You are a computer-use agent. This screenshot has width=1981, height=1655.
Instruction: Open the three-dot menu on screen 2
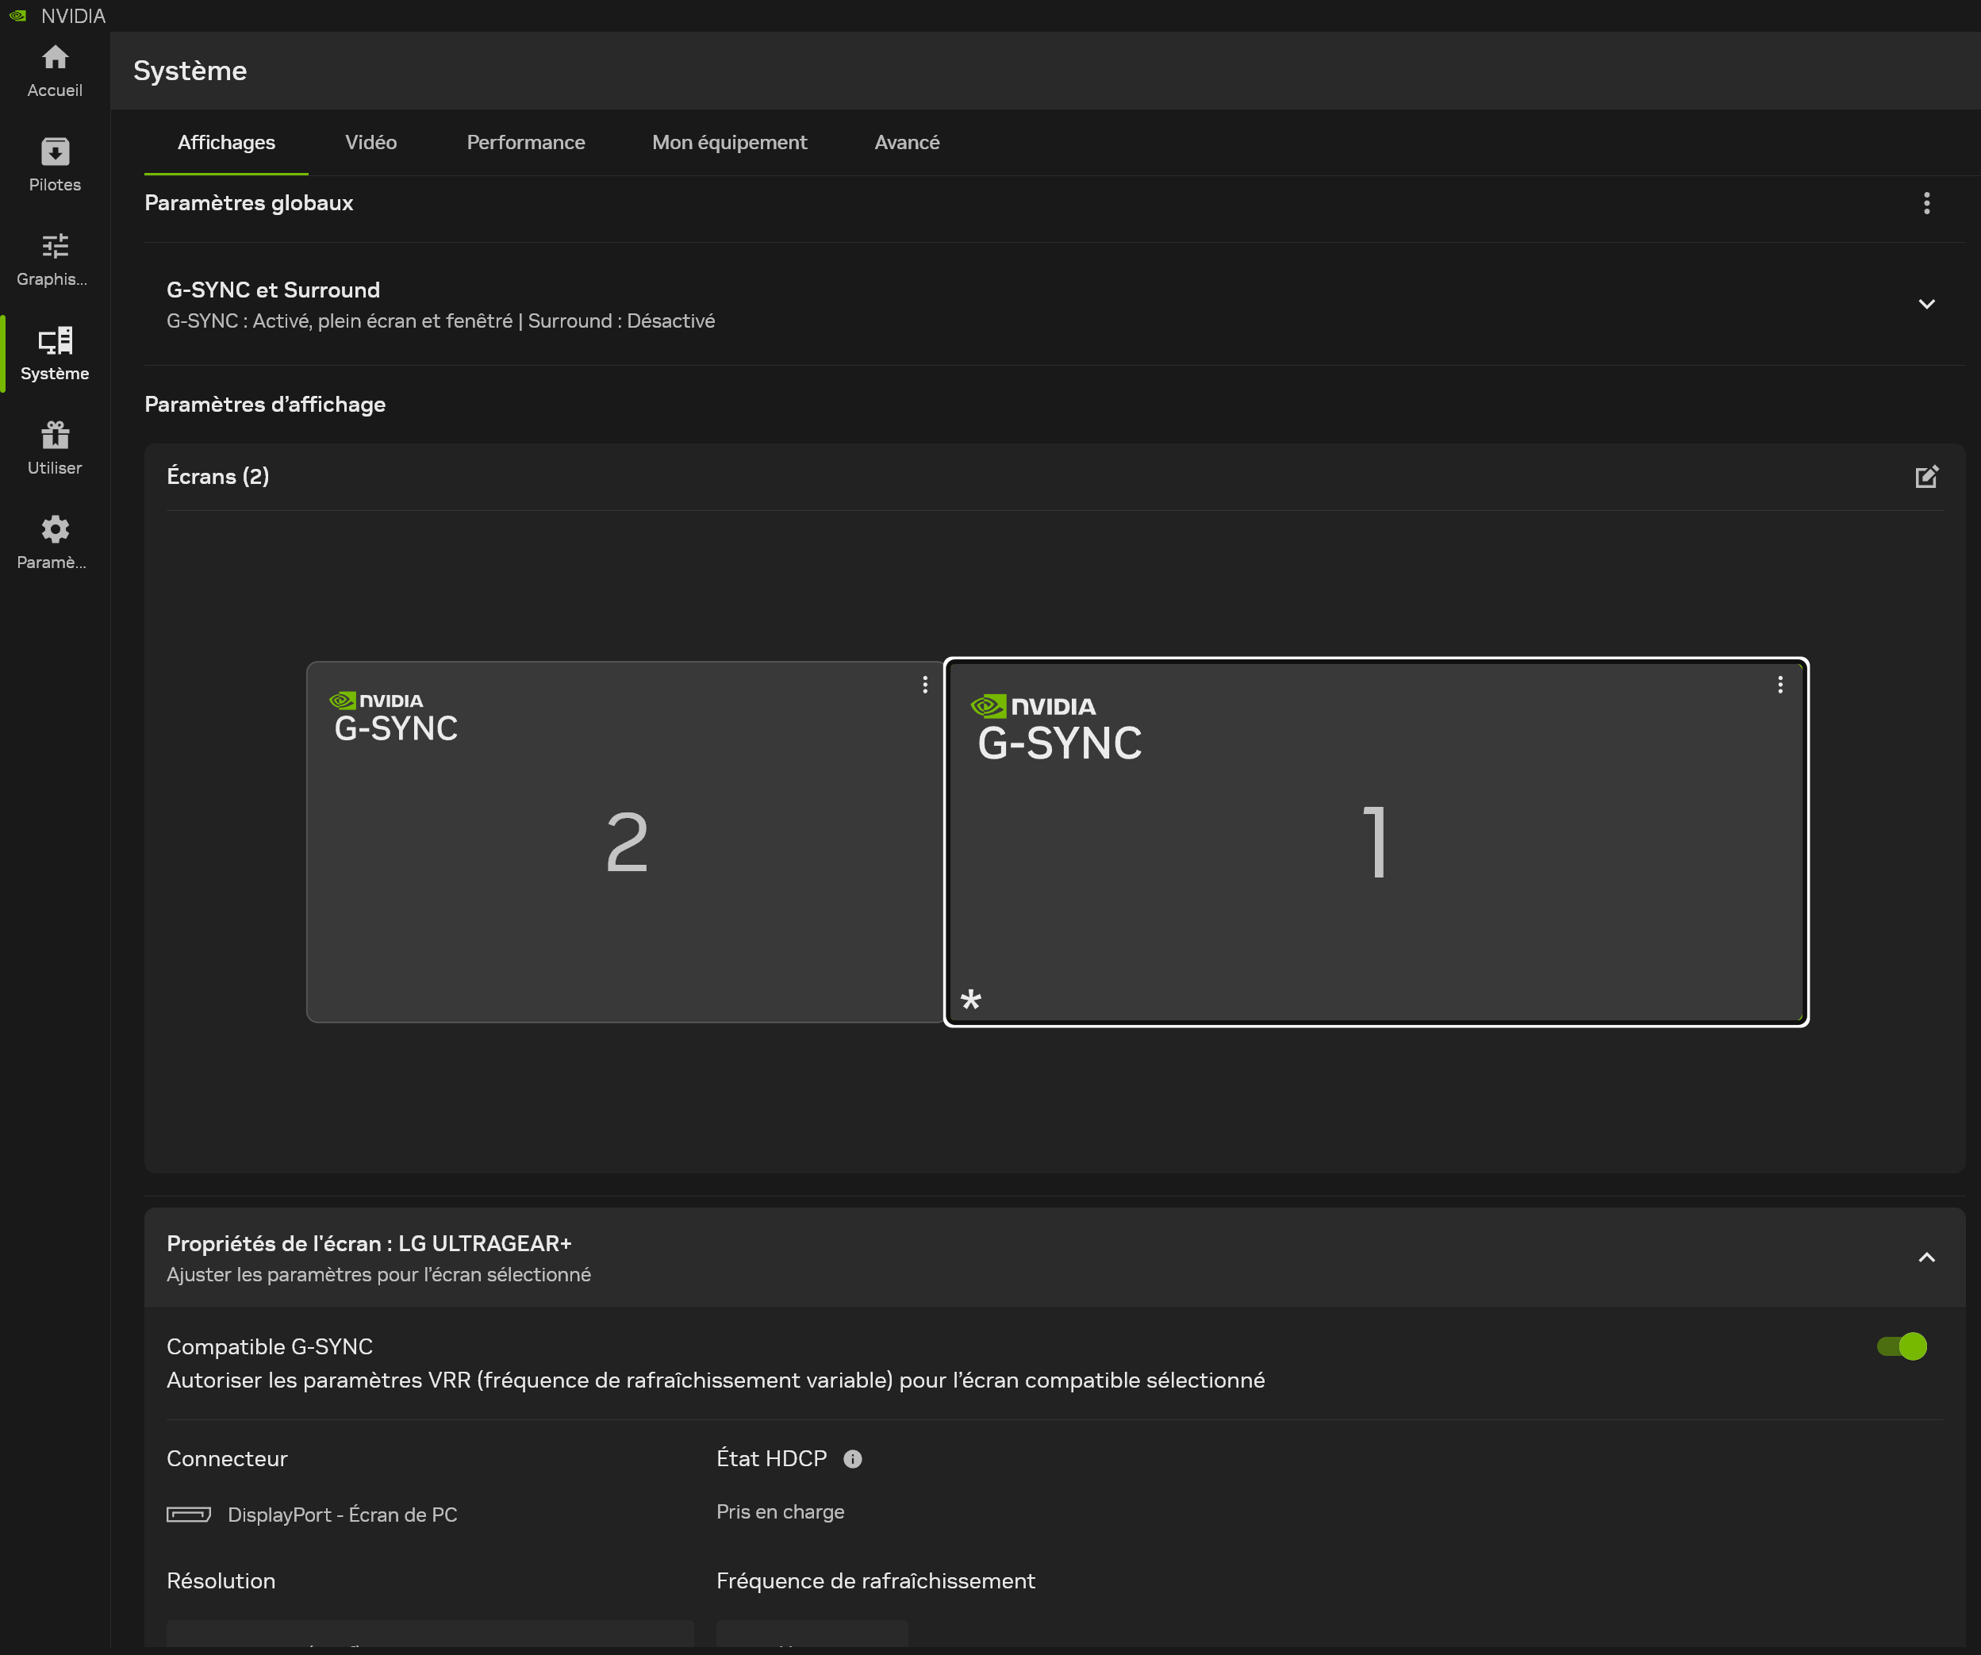point(924,685)
